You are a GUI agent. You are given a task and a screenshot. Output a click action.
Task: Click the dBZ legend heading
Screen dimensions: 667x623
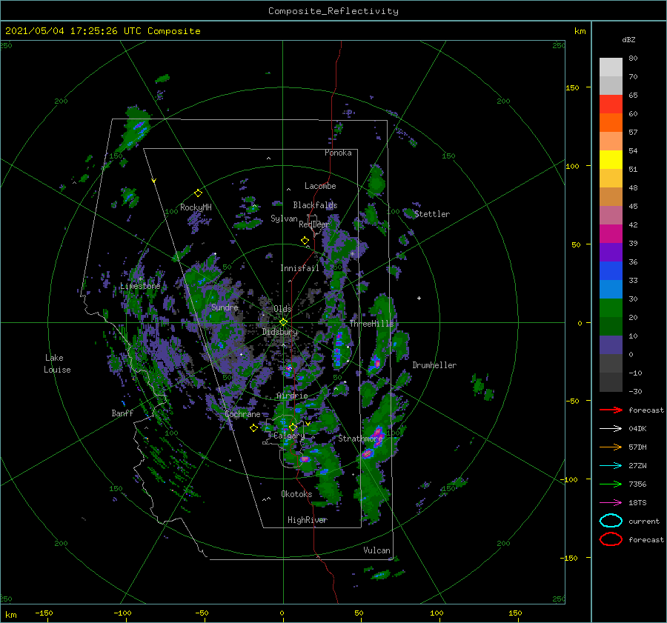[x=628, y=39]
